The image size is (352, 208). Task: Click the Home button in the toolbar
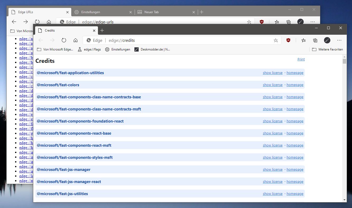pos(76,40)
